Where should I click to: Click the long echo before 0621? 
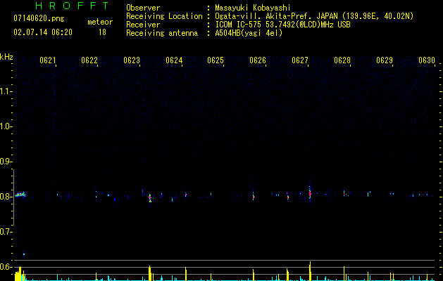click(x=20, y=195)
